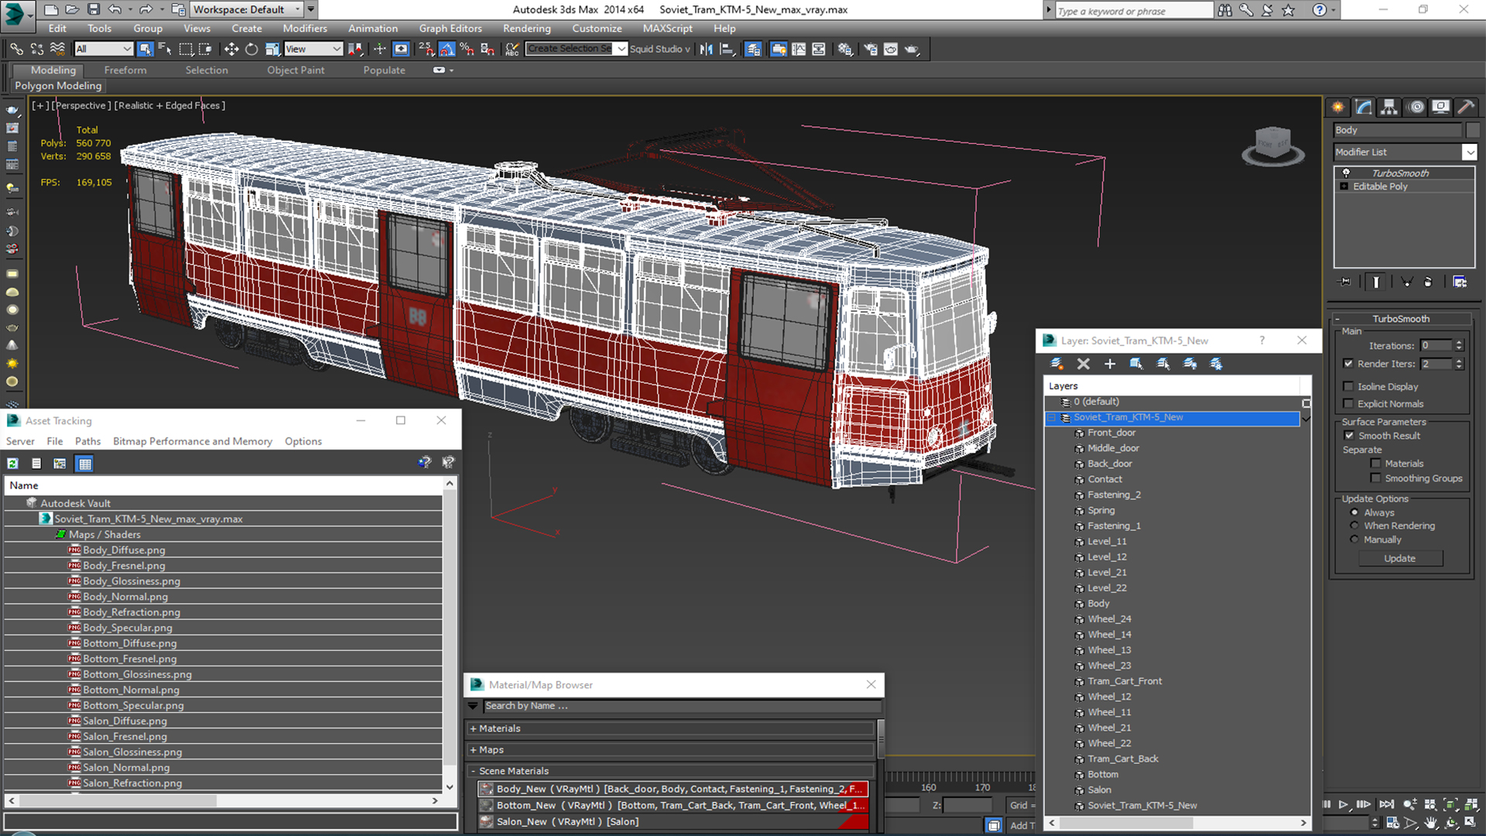The height and width of the screenshot is (836, 1486).
Task: Click Configure Modifier Sets icon
Action: coord(1460,282)
